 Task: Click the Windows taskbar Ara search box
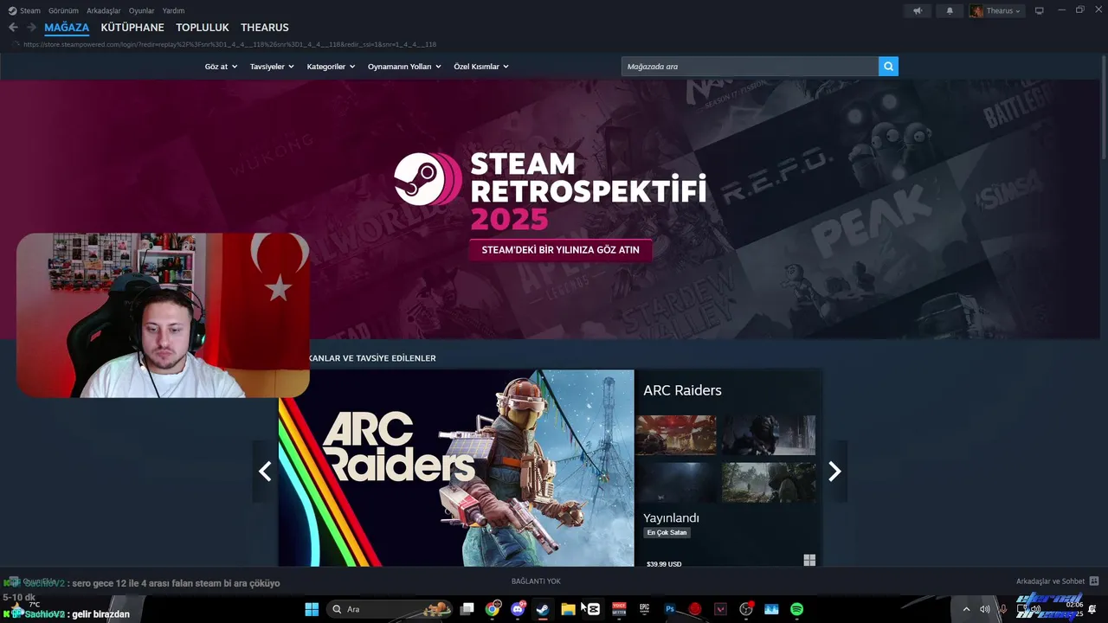(x=391, y=609)
